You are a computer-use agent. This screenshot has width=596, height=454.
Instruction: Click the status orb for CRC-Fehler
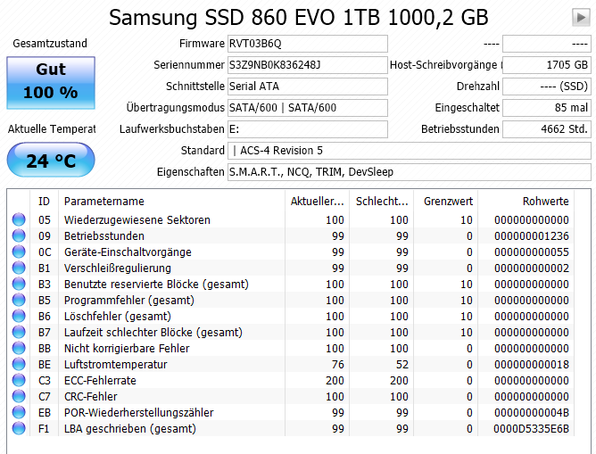point(19,396)
